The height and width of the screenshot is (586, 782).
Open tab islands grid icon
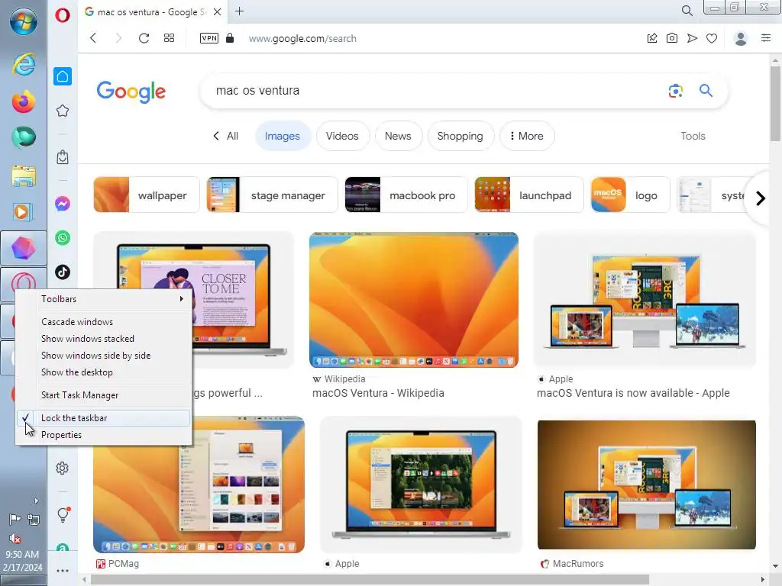click(169, 38)
